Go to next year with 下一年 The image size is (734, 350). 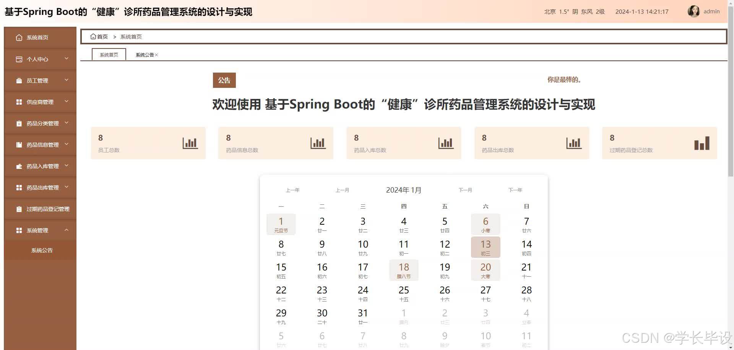click(x=515, y=190)
